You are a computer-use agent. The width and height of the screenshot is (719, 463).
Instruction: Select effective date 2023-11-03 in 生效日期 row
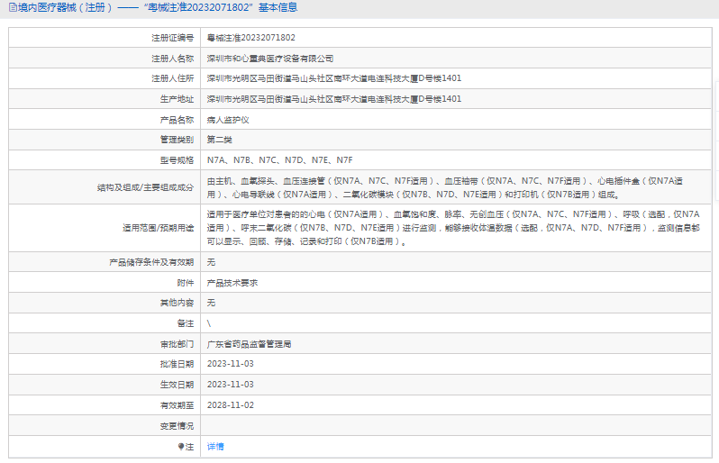point(230,385)
